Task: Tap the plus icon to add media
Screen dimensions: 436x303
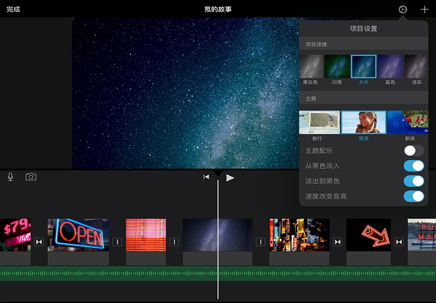Action: click(424, 10)
